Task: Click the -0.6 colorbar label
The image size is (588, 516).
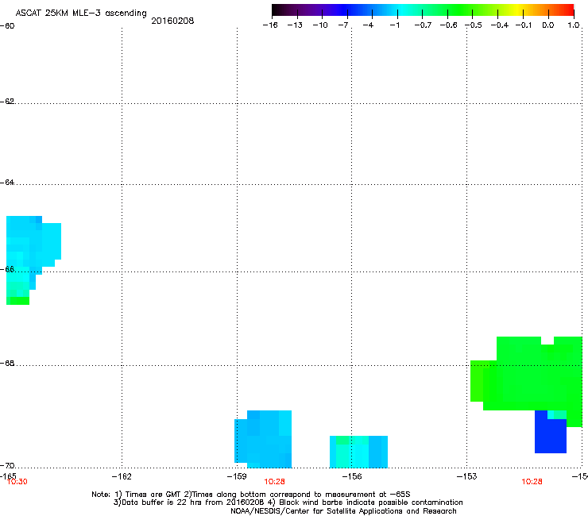Action: (448, 25)
